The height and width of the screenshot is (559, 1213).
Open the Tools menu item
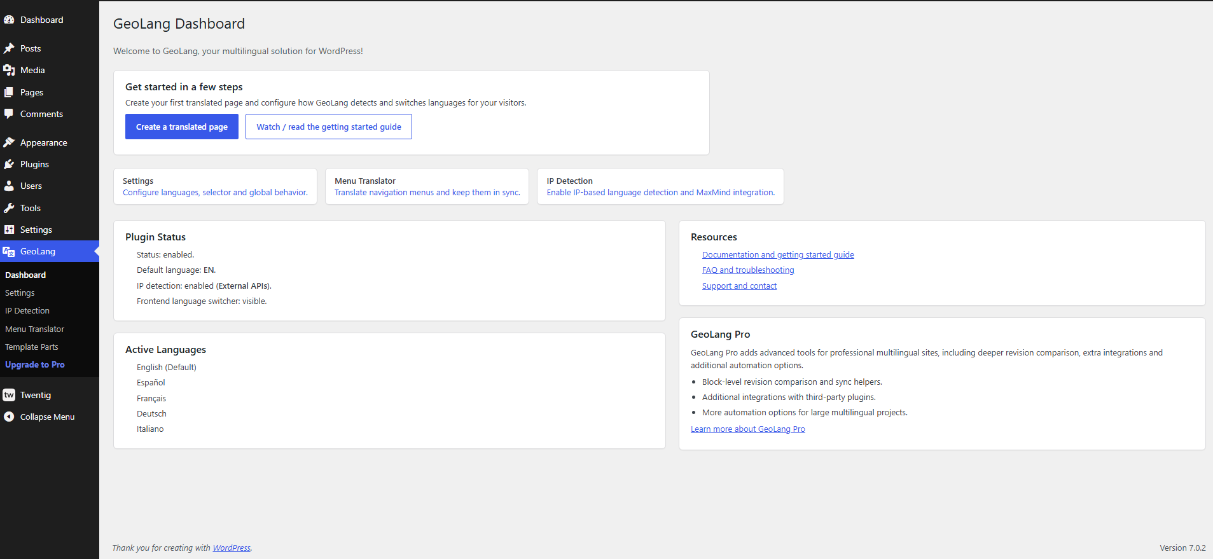tap(50, 208)
